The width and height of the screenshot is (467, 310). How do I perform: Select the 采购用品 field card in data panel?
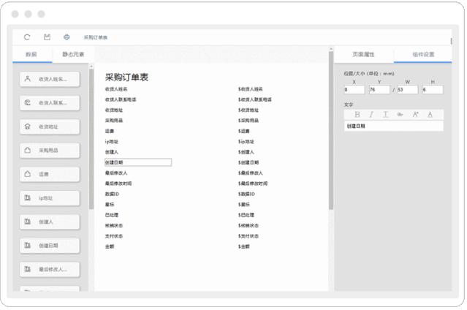[50, 150]
